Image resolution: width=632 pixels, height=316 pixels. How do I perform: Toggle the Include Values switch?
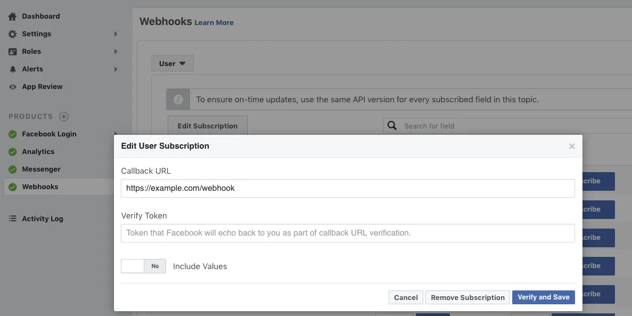143,266
